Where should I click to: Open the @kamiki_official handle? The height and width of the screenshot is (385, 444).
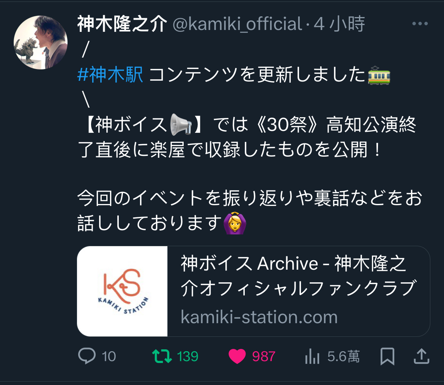237,24
